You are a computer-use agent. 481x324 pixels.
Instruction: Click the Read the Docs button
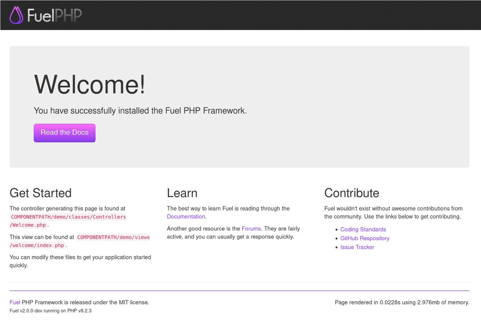[64, 133]
